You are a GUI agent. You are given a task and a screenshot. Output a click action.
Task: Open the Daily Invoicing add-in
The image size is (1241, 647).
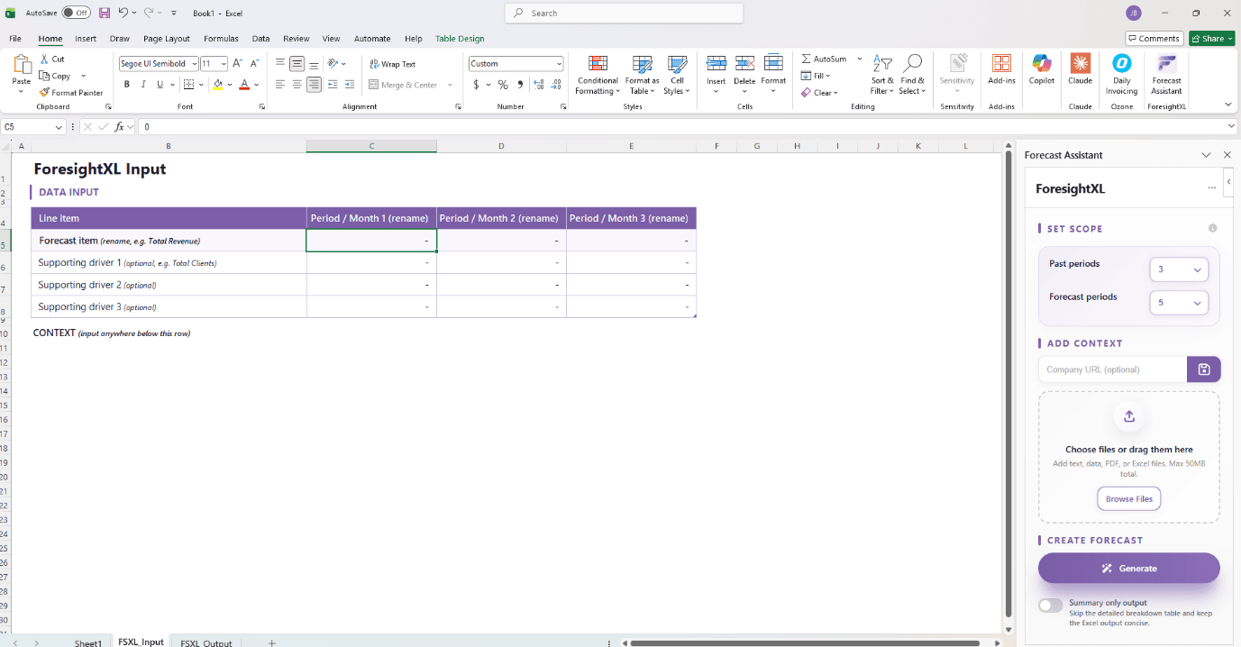tap(1121, 76)
